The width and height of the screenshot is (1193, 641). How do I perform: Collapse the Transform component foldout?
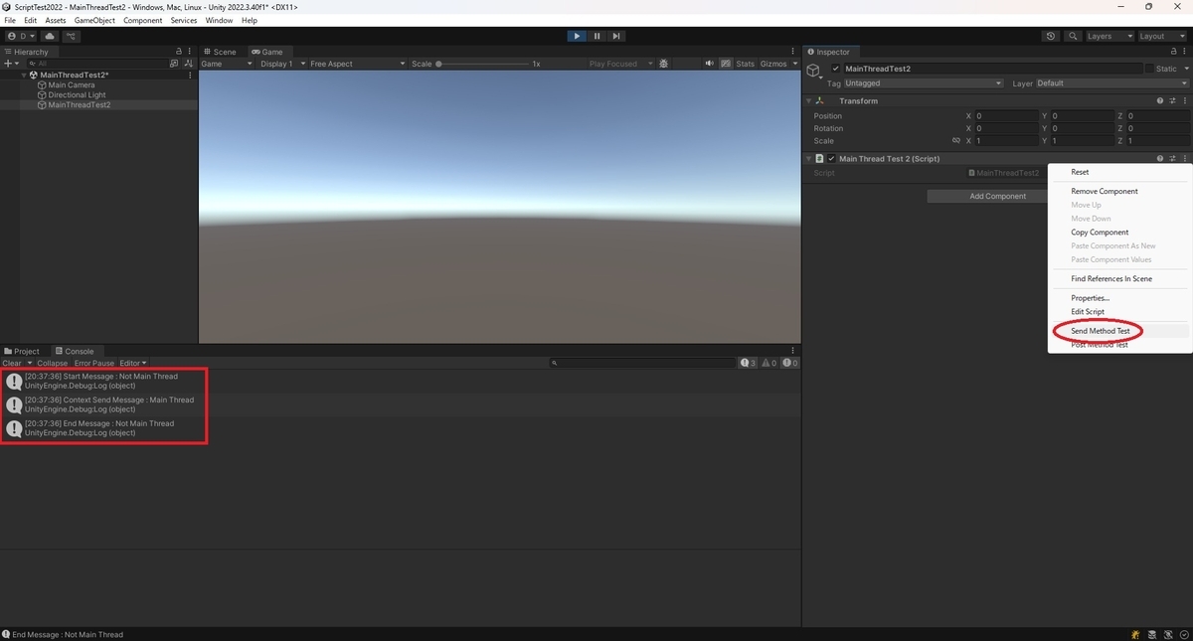[x=807, y=101]
